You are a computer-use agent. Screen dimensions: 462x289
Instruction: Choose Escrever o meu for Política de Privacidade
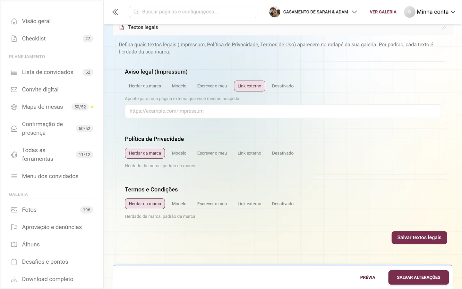click(212, 153)
